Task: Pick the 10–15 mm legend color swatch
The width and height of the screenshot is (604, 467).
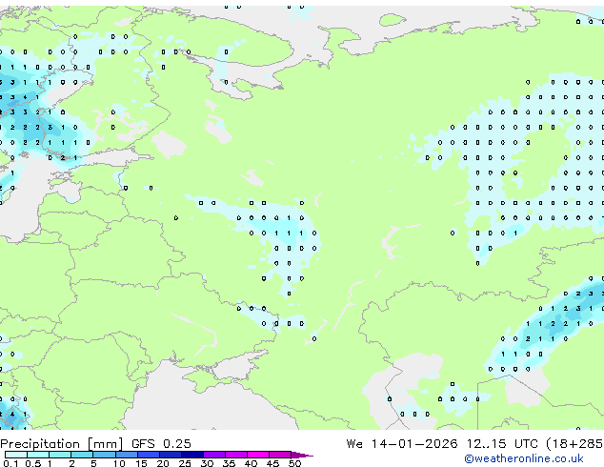Action: (126, 455)
